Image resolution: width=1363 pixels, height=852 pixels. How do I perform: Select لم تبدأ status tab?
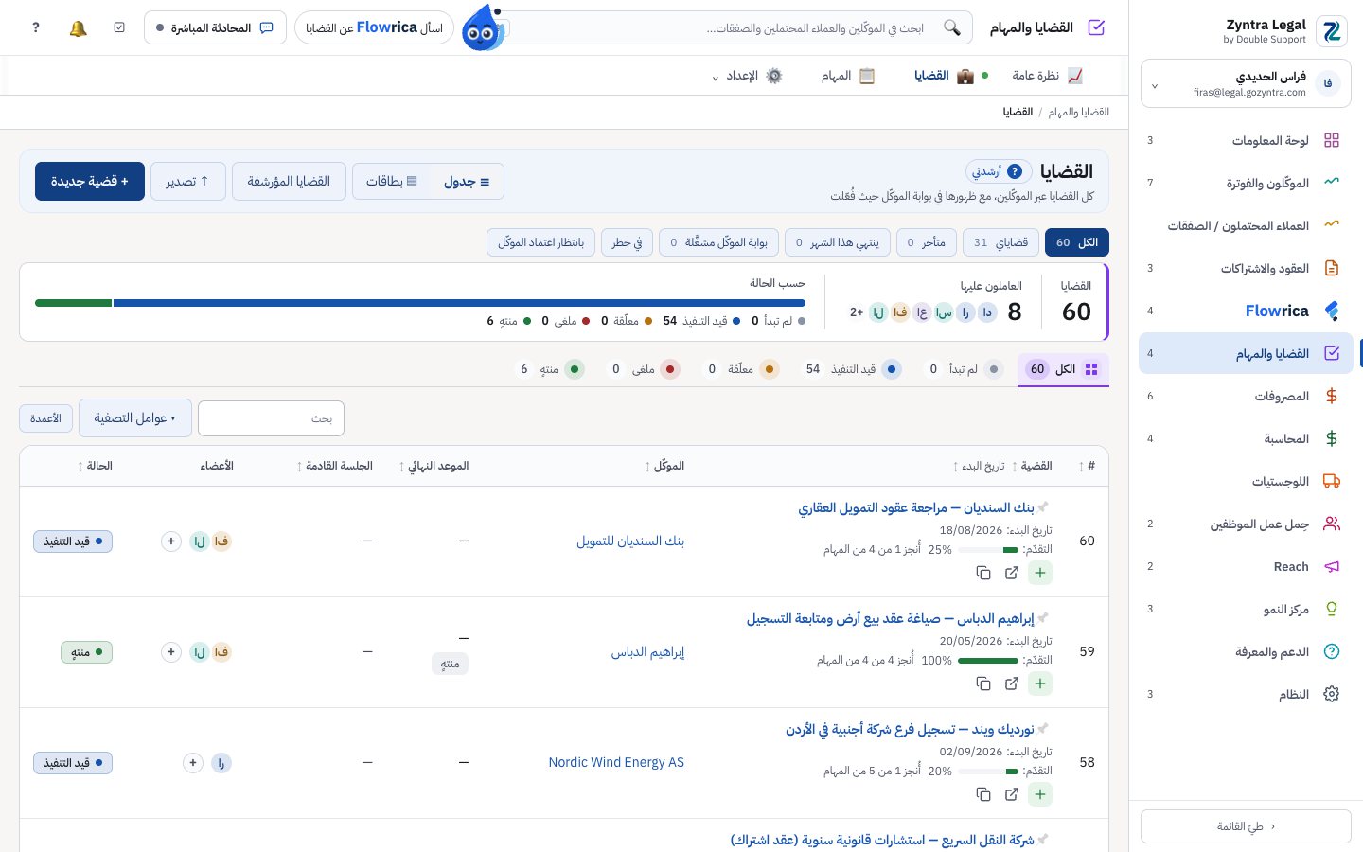[965, 369]
